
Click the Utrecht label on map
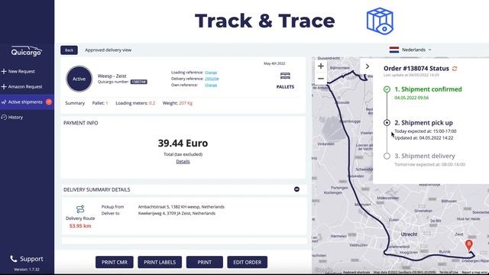click(x=409, y=235)
